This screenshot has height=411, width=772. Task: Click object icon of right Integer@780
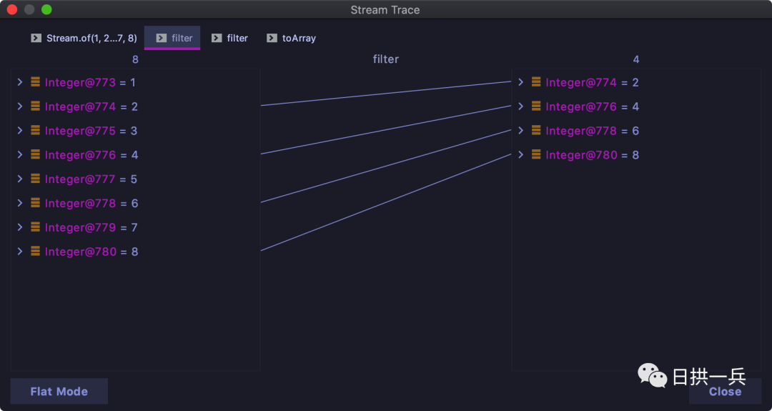(x=536, y=154)
